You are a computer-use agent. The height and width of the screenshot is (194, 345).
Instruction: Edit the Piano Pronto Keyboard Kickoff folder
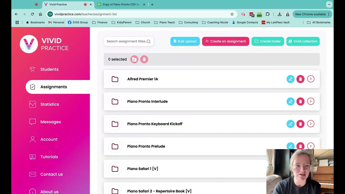[x=291, y=124]
